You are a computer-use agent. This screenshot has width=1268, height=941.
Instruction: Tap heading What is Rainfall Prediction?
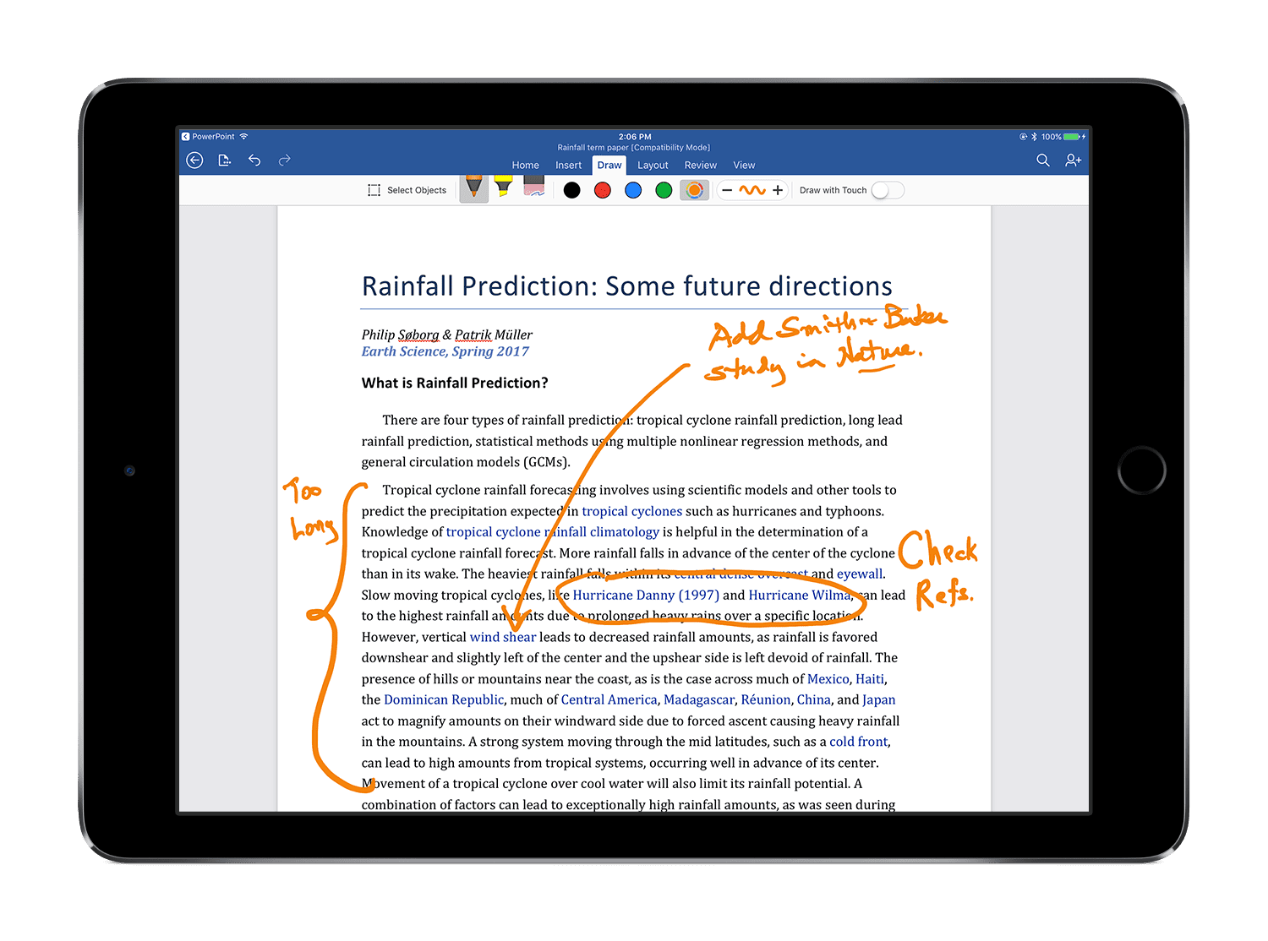(x=455, y=383)
